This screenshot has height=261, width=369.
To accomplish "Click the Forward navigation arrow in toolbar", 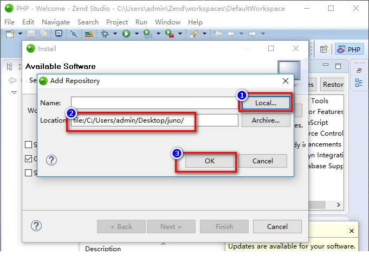I will (253, 34).
